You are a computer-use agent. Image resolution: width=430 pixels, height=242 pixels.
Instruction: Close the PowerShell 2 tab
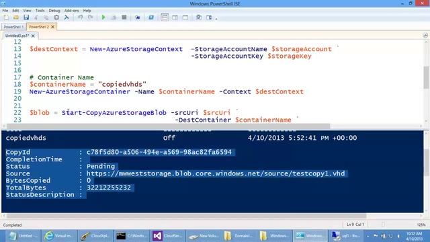[x=52, y=27]
